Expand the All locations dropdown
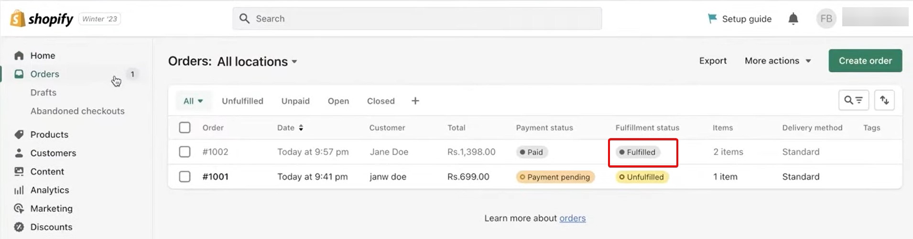 [x=257, y=62]
